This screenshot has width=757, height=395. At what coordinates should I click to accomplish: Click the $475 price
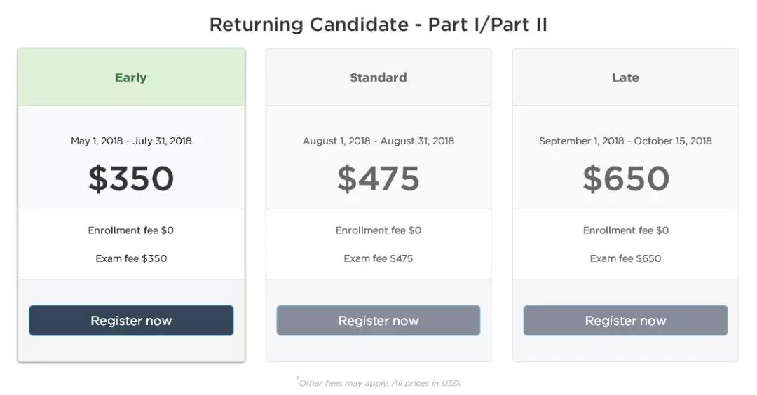pos(378,179)
